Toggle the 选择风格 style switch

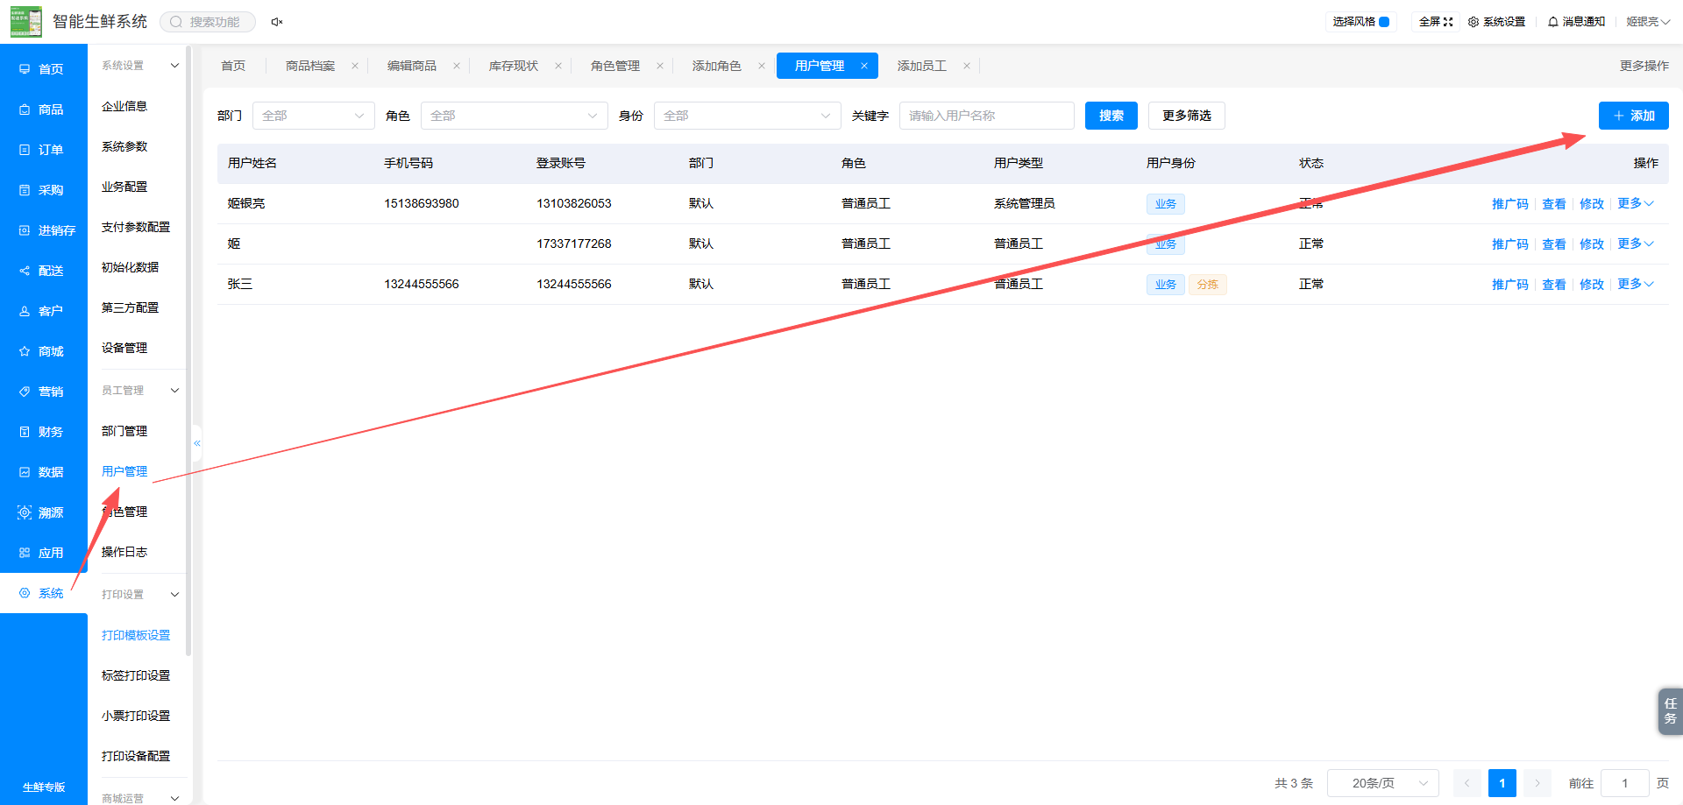(x=1384, y=22)
